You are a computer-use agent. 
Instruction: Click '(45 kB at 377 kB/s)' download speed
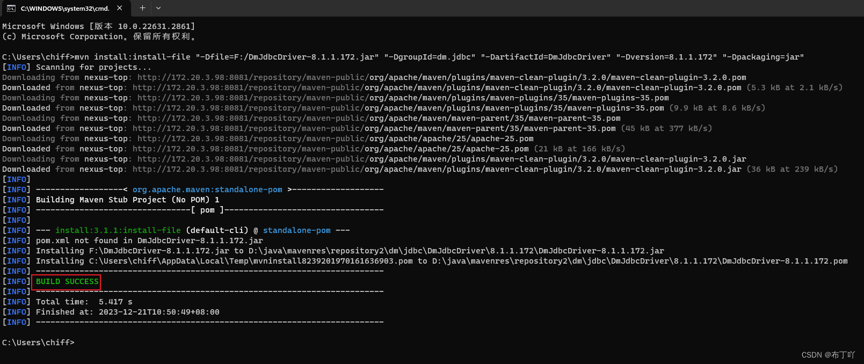click(x=666, y=128)
